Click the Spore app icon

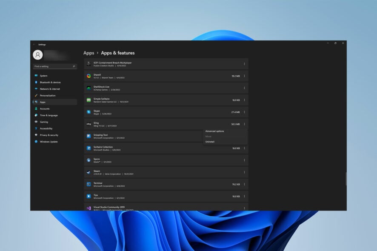point(89,160)
